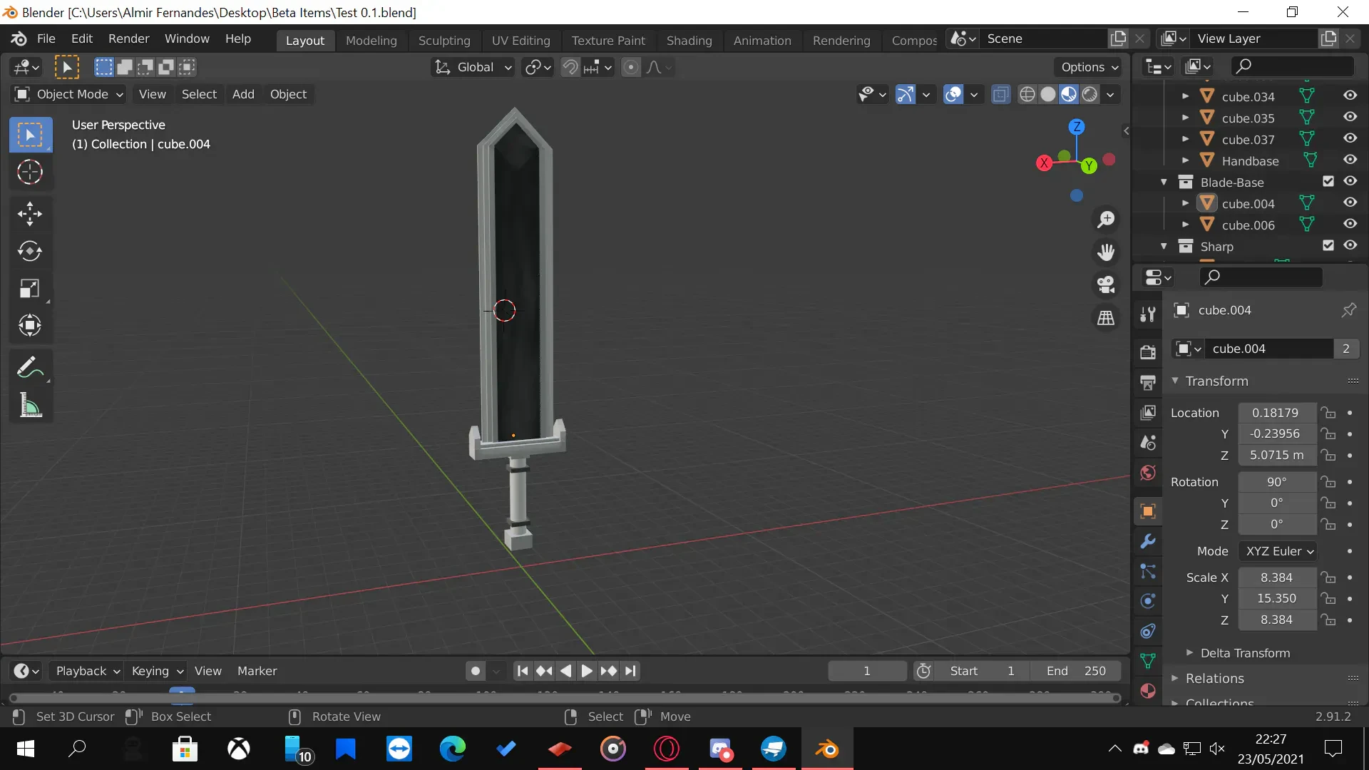Uncheck the Blade-Base collection checkbox
Image resolution: width=1369 pixels, height=770 pixels.
[x=1328, y=181]
